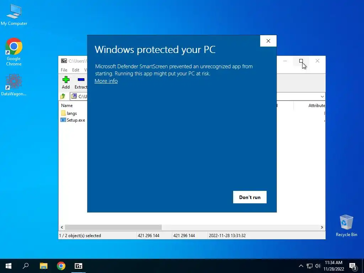
Task: Click the Extract toolbar icon in 7-Zip
Action: tap(81, 82)
